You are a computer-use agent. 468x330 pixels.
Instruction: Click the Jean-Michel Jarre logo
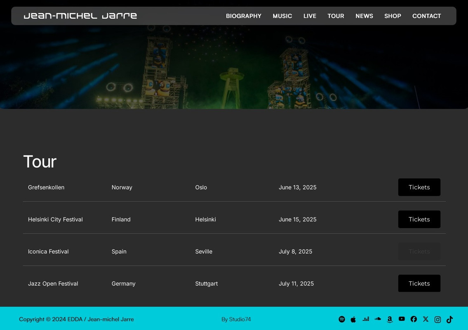click(x=80, y=16)
